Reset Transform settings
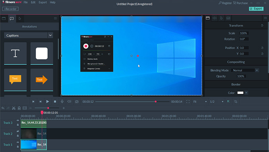The height and width of the screenshot is (152, 269). click(x=262, y=26)
